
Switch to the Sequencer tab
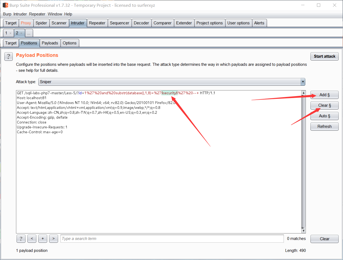[120, 23]
